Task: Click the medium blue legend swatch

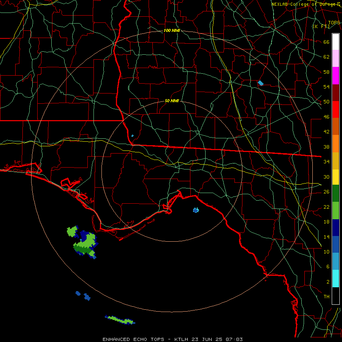Action: pos(336,244)
